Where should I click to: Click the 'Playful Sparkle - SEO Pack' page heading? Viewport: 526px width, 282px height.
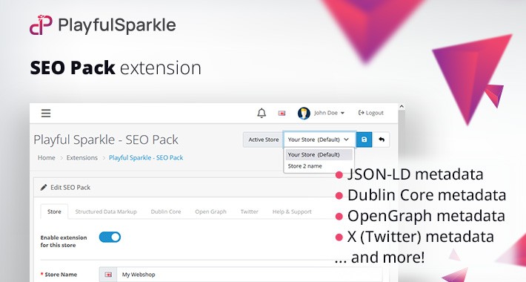point(106,140)
